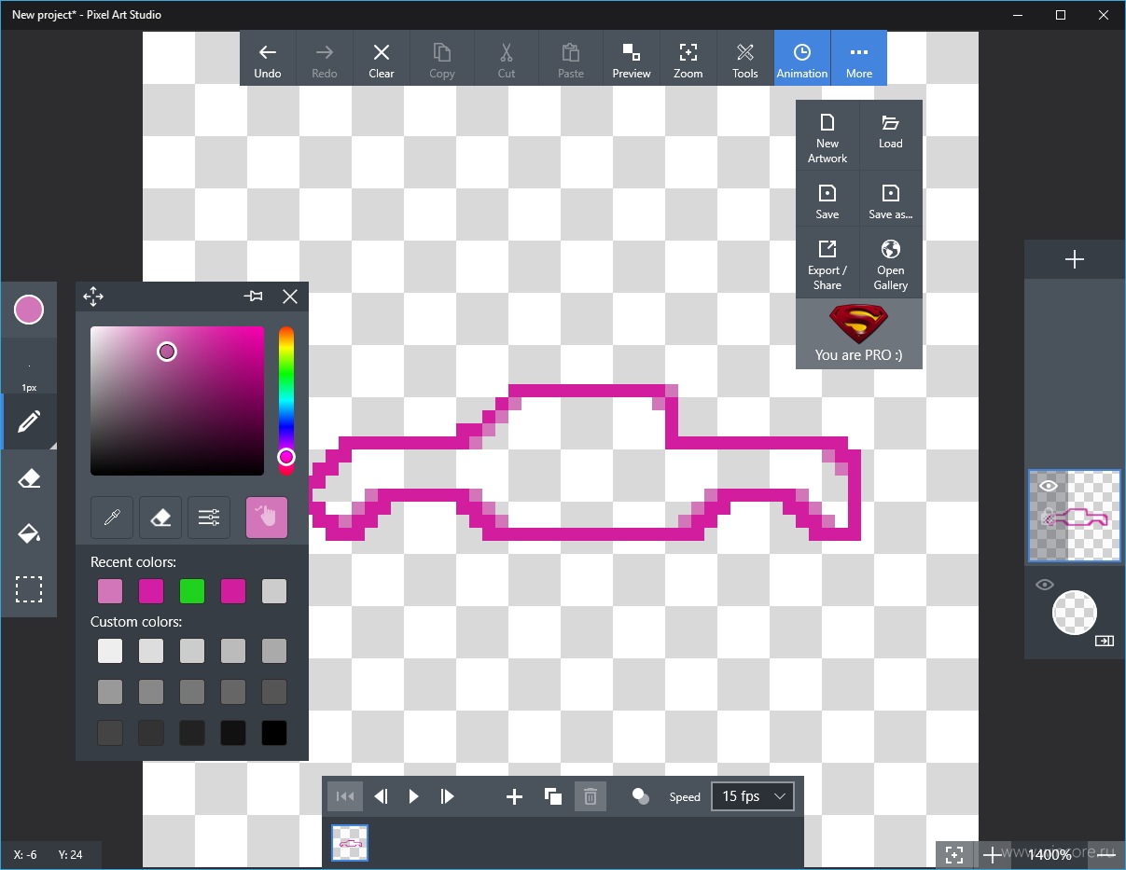Viewport: 1126px width, 870px height.
Task: Pick the white custom color swatch
Action: 110,651
